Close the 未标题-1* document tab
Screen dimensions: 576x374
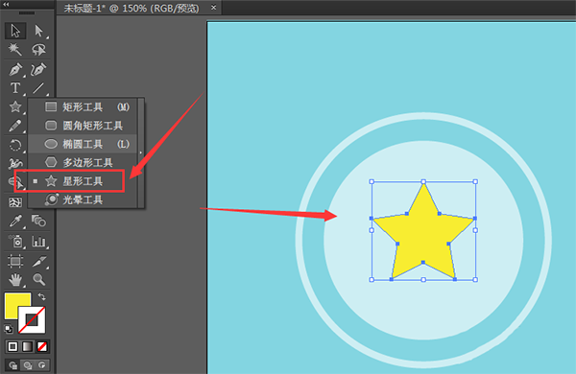pyautogui.click(x=213, y=8)
